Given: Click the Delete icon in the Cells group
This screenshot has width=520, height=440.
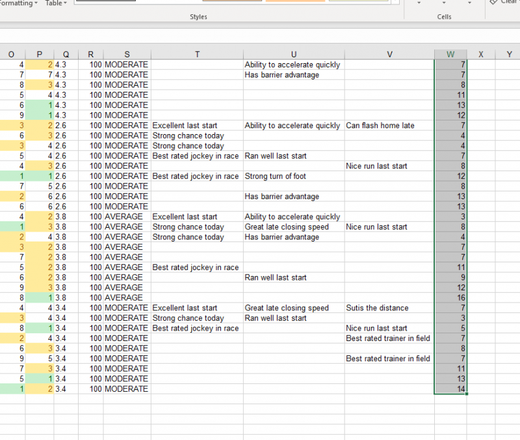Looking at the screenshot, I should [444, 1].
